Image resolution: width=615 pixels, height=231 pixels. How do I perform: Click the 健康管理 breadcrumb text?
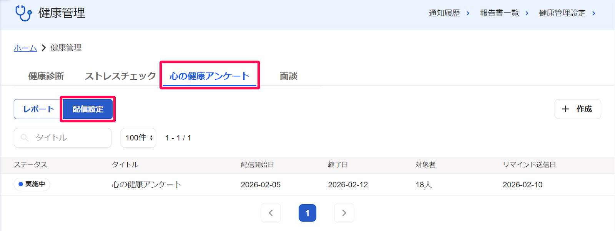click(66, 48)
